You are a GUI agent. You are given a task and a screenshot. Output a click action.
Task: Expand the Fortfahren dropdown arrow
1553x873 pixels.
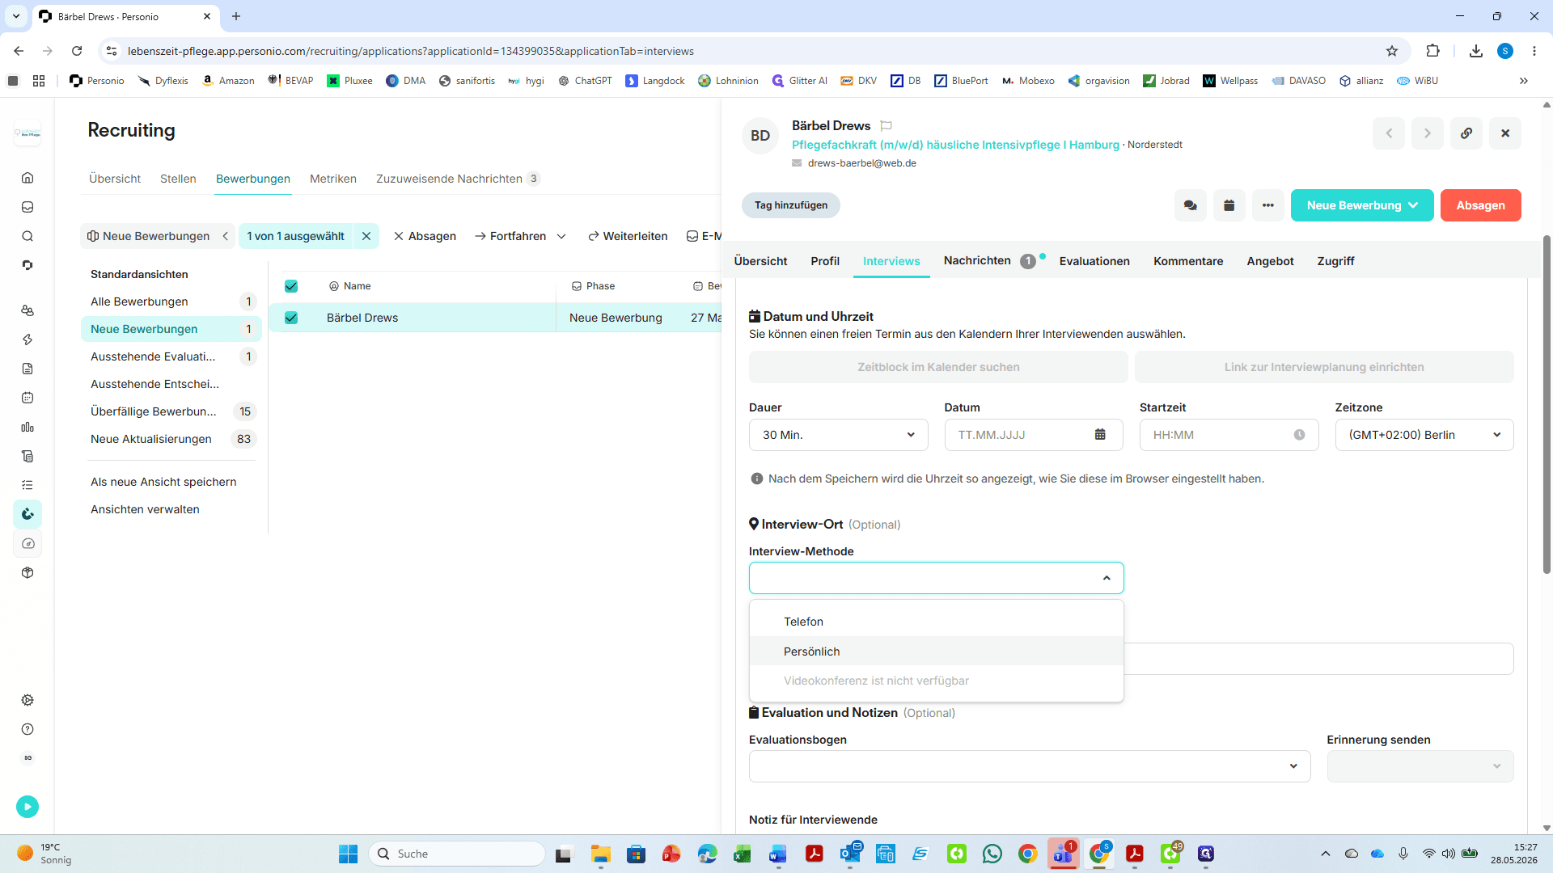click(561, 237)
